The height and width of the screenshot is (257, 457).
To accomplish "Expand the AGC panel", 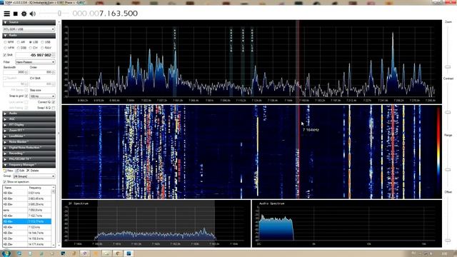I will pos(29,119).
